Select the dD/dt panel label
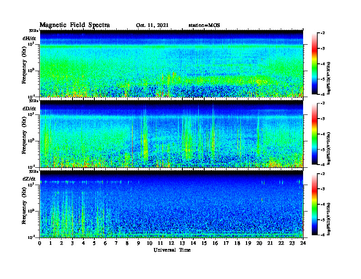361x279 pixels. (29, 108)
